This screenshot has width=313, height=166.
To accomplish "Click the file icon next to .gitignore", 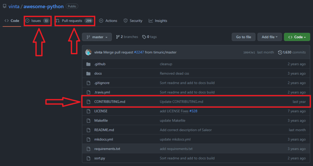I will pyautogui.click(x=89, y=83).
